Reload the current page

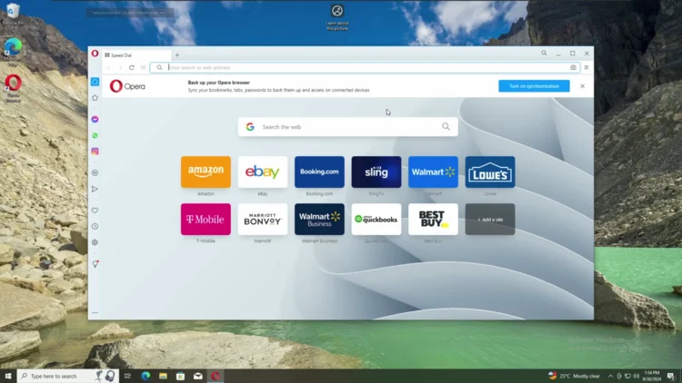(131, 67)
